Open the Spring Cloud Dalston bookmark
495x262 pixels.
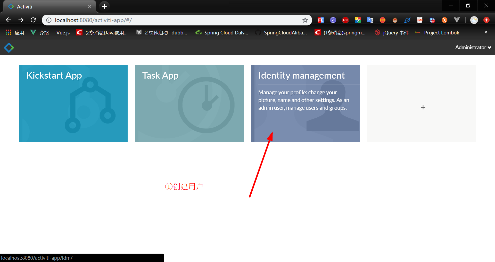point(222,33)
